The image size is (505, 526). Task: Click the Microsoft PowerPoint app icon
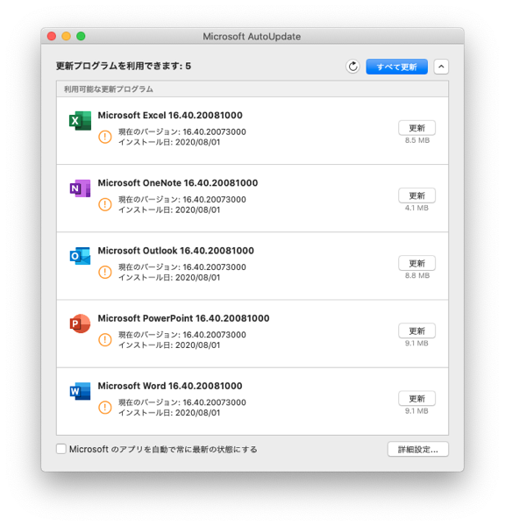[80, 323]
